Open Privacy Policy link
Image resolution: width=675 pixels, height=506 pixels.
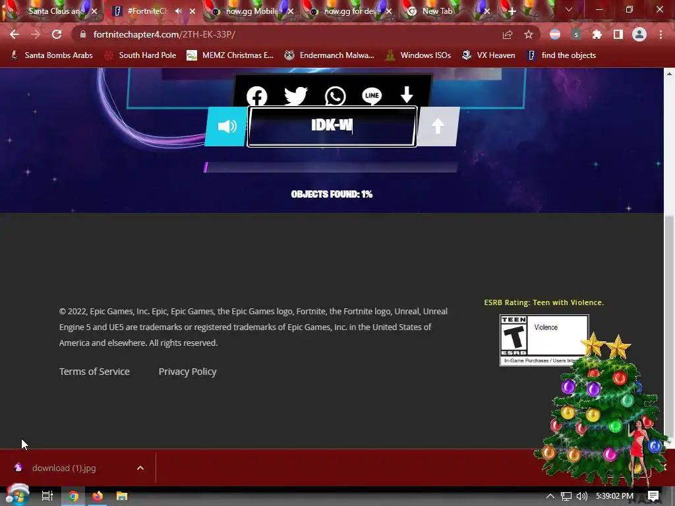(187, 372)
